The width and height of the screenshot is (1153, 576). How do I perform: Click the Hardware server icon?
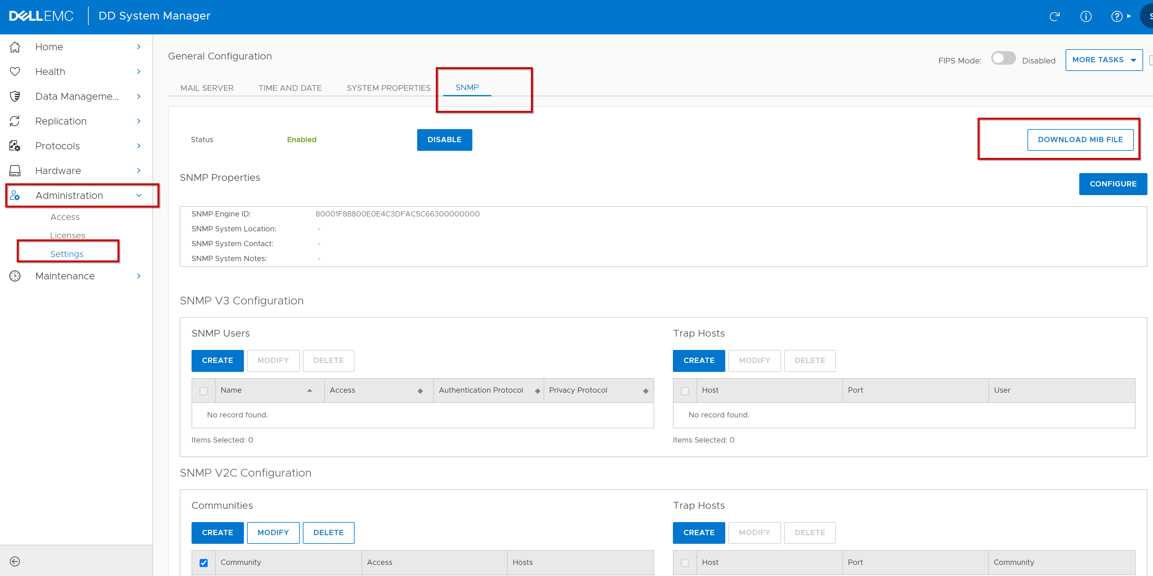15,170
